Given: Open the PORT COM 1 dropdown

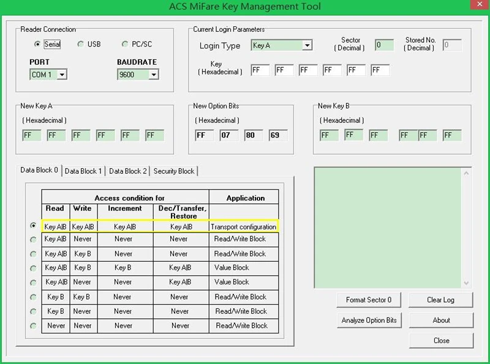Looking at the screenshot, I should 48,75.
